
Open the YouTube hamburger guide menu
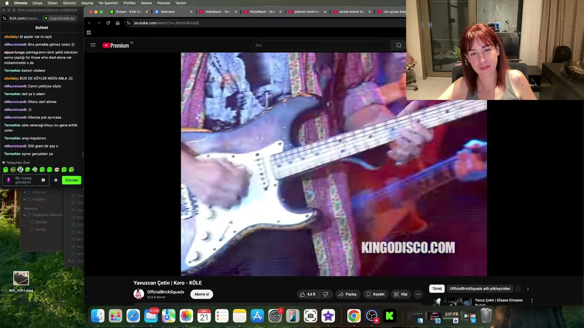click(x=93, y=45)
